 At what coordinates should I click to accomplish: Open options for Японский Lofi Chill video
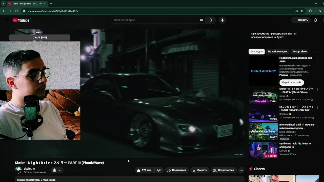click(x=317, y=125)
